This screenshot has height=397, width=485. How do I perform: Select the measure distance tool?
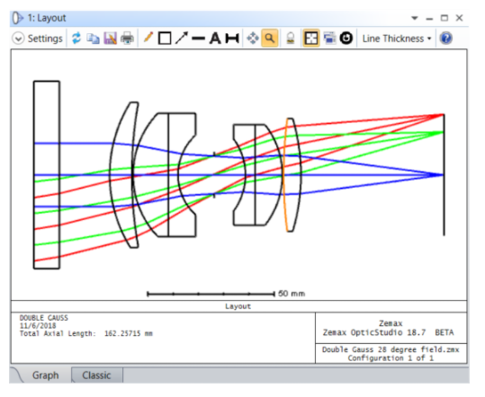[x=232, y=39]
